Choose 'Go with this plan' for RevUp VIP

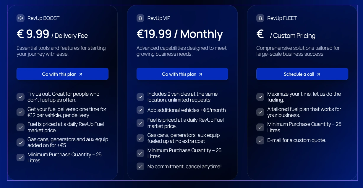182,74
